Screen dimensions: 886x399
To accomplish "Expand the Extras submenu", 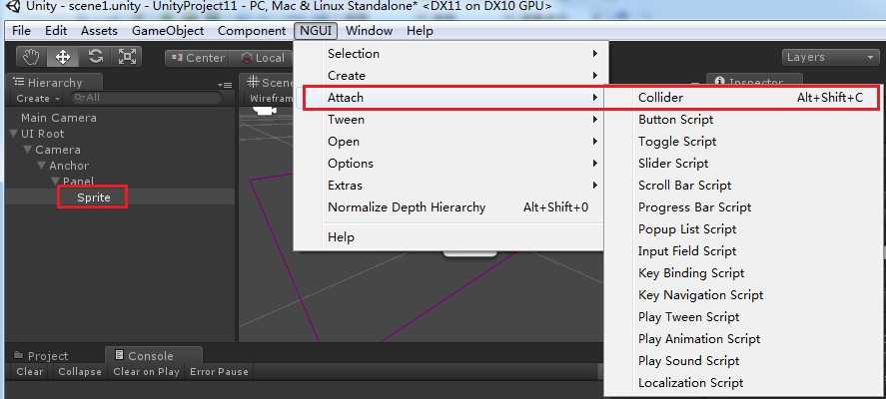I will [450, 186].
